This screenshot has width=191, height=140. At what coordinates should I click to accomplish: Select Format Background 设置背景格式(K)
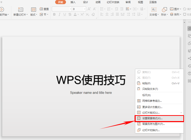[159, 118]
